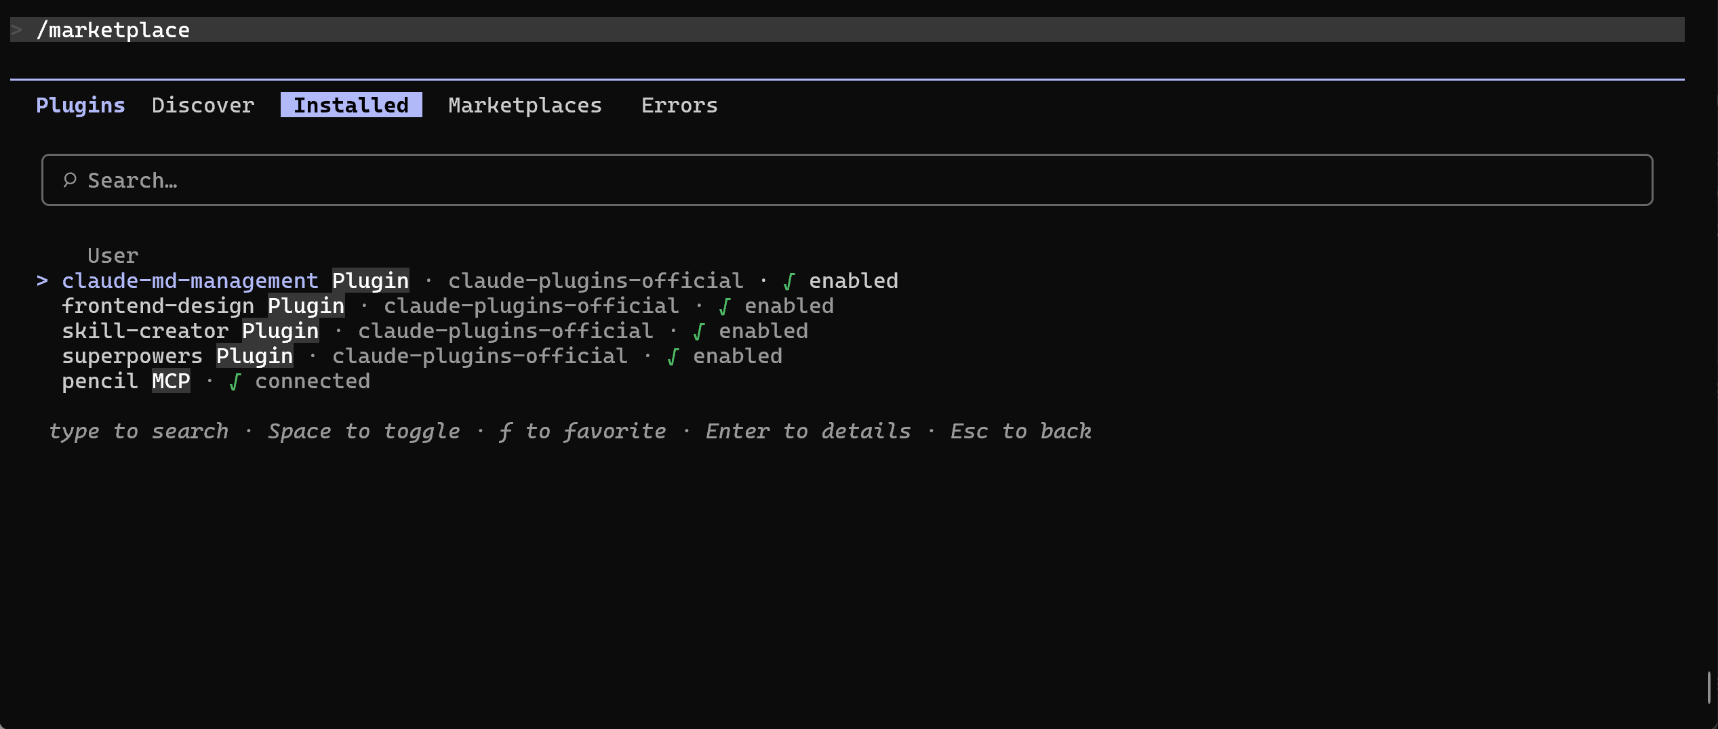
Task: Open the Errors tab
Action: 679,105
